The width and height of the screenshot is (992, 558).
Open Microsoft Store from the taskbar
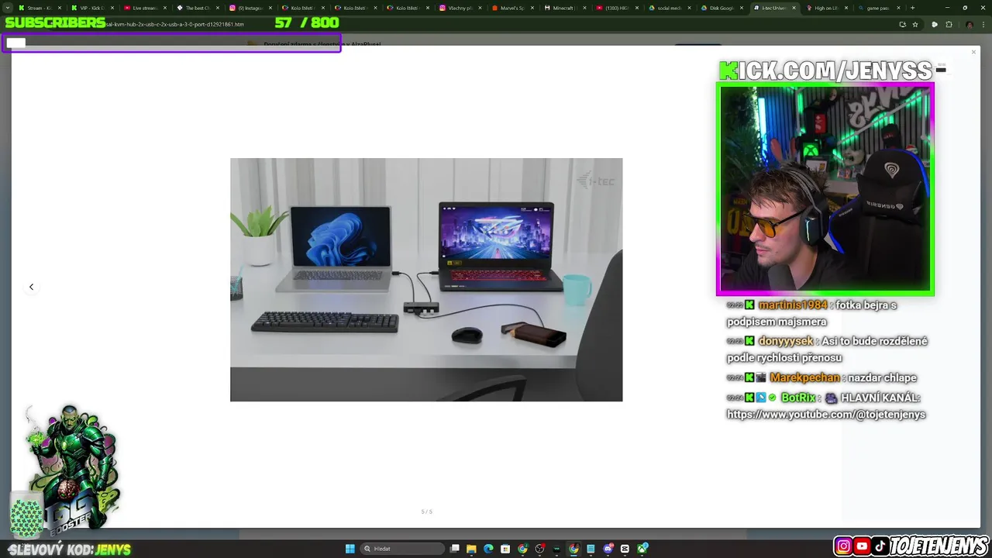point(505,549)
